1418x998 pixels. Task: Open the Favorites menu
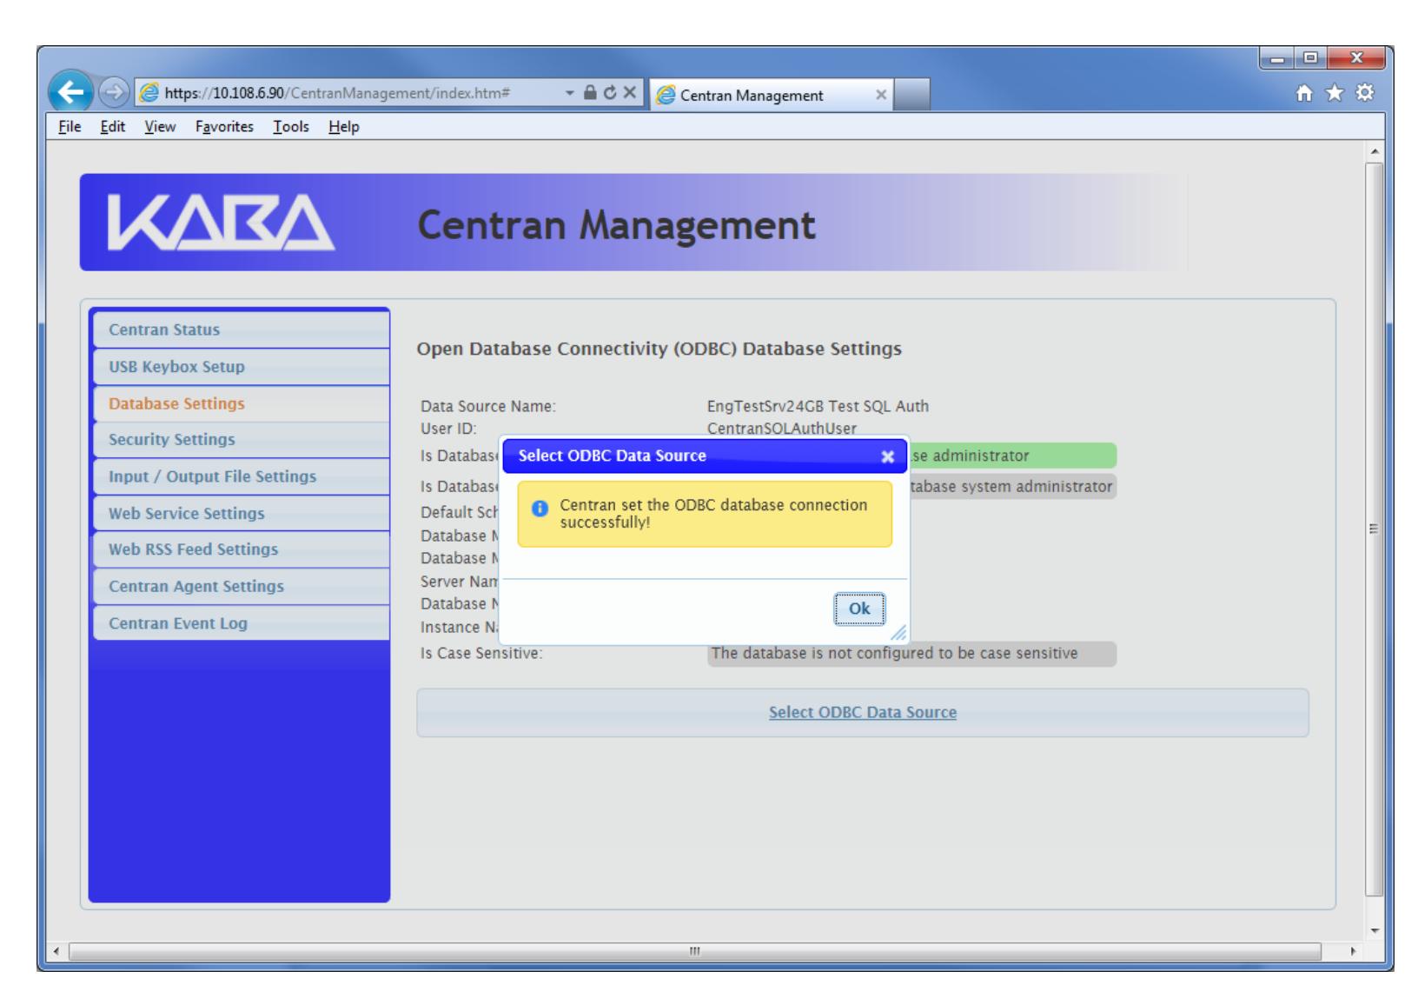pos(225,127)
